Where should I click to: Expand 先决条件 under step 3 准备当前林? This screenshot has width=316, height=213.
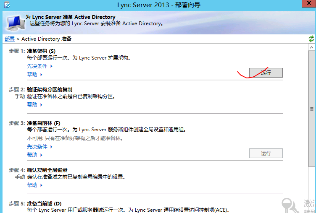click(39, 147)
